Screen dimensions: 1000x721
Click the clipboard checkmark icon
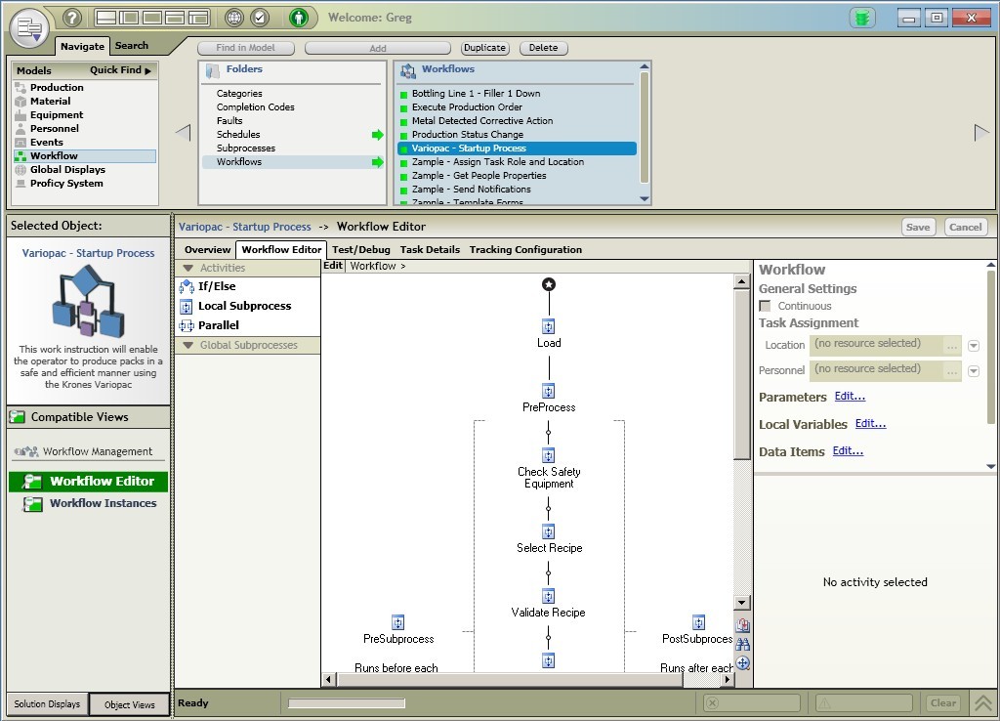(260, 18)
